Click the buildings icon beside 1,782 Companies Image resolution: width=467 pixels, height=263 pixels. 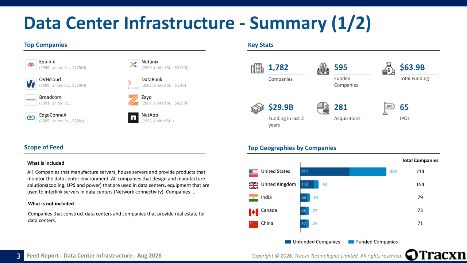tap(257, 68)
